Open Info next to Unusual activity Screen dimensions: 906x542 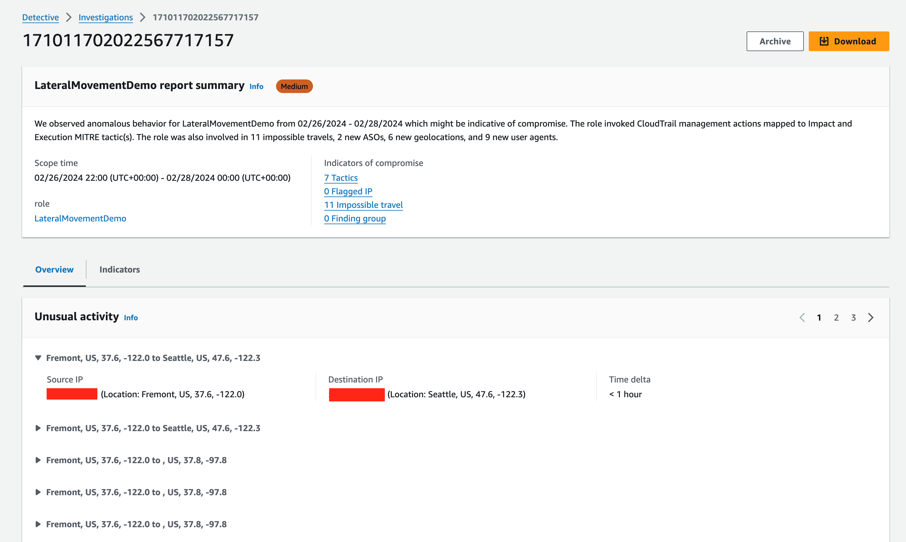click(x=130, y=318)
